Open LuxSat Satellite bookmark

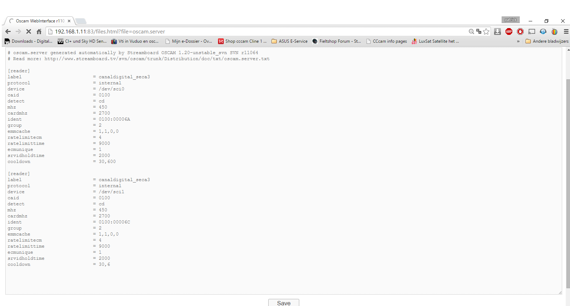(435, 41)
